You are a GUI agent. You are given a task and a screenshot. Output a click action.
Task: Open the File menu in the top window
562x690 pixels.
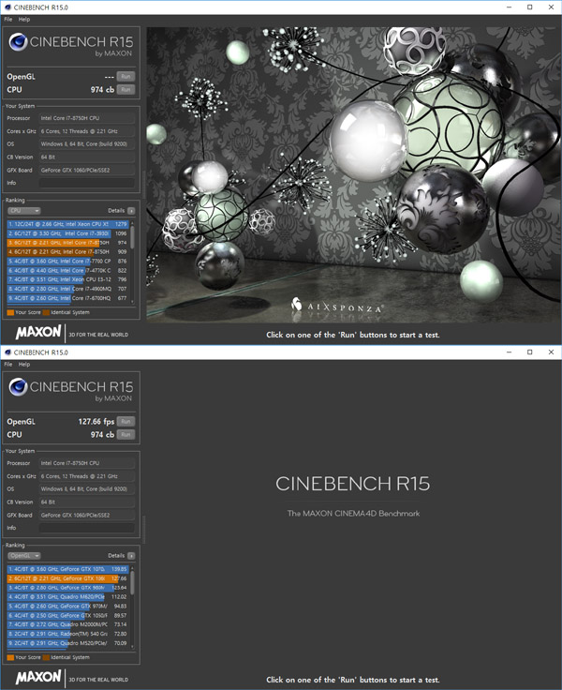[7, 19]
